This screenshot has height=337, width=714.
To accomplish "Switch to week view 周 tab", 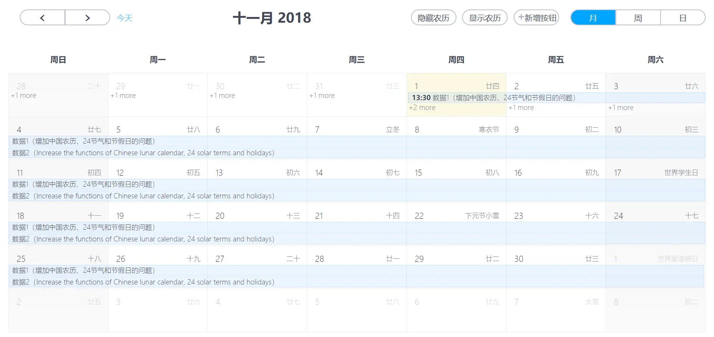I will pyautogui.click(x=638, y=18).
